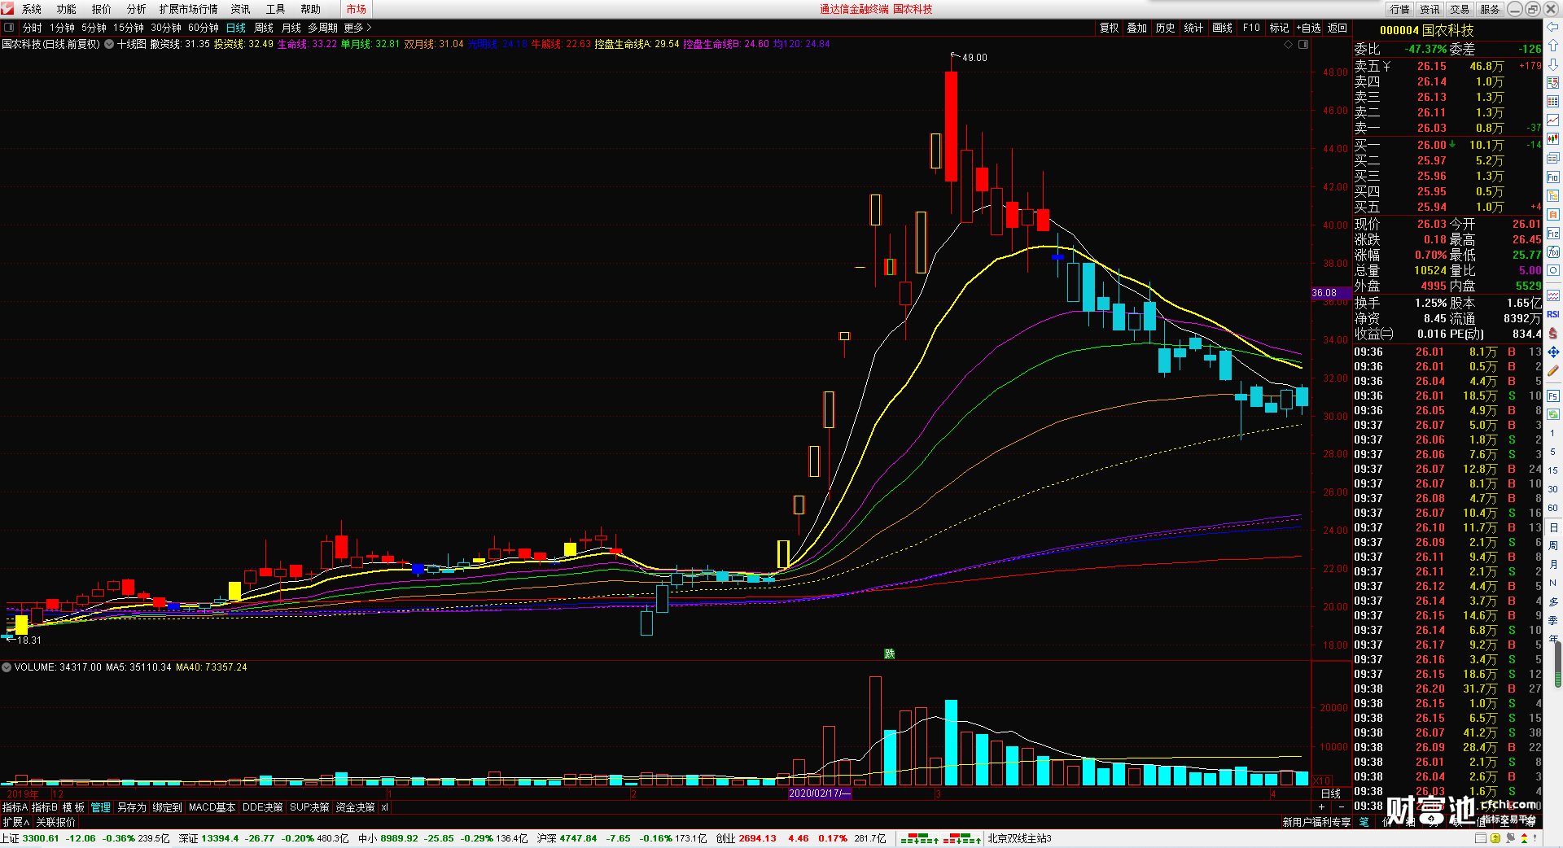Switch to the candlestick chart icon
This screenshot has height=848, width=1563.
[1553, 139]
